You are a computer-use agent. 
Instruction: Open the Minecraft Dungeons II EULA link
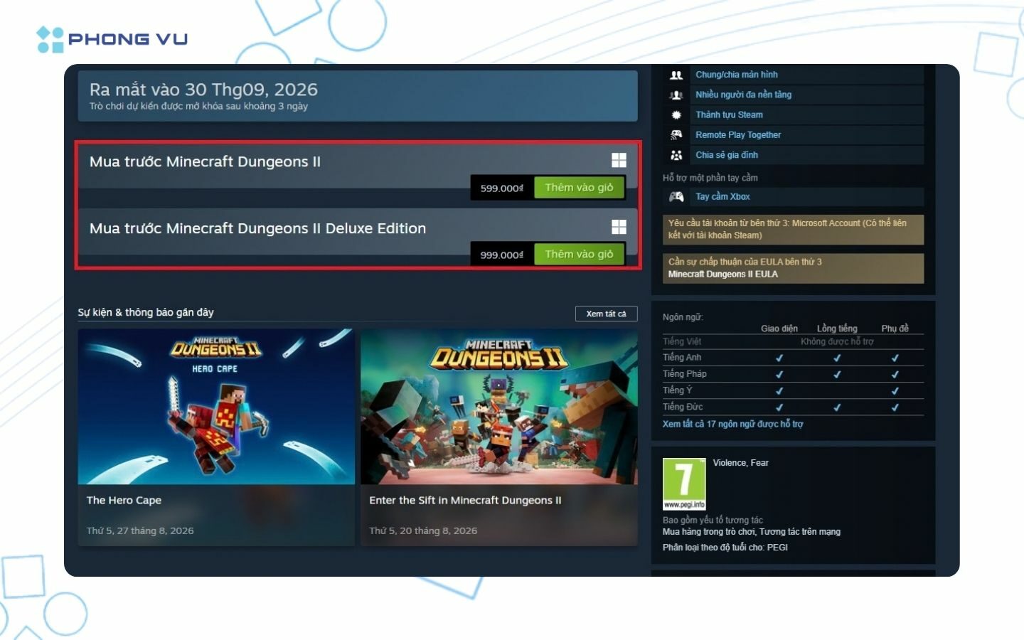tap(722, 274)
